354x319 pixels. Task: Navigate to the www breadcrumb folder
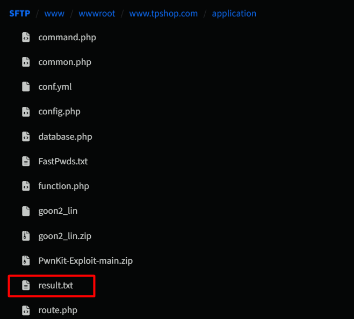pyautogui.click(x=53, y=13)
